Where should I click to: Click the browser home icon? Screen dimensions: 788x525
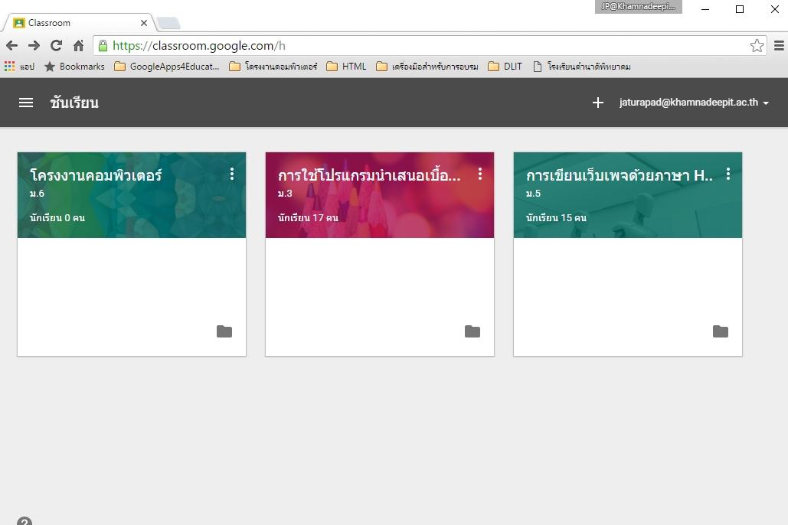[78, 46]
